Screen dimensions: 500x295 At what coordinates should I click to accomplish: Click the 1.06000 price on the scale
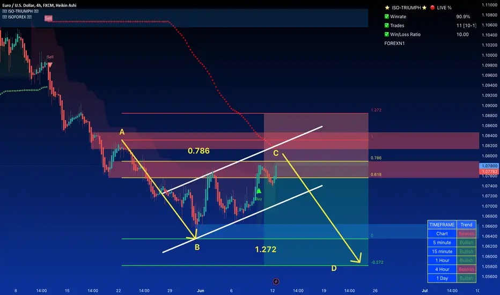[489, 256]
